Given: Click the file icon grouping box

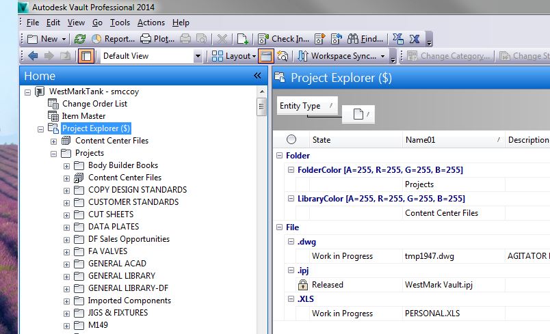Looking at the screenshot, I should point(358,114).
